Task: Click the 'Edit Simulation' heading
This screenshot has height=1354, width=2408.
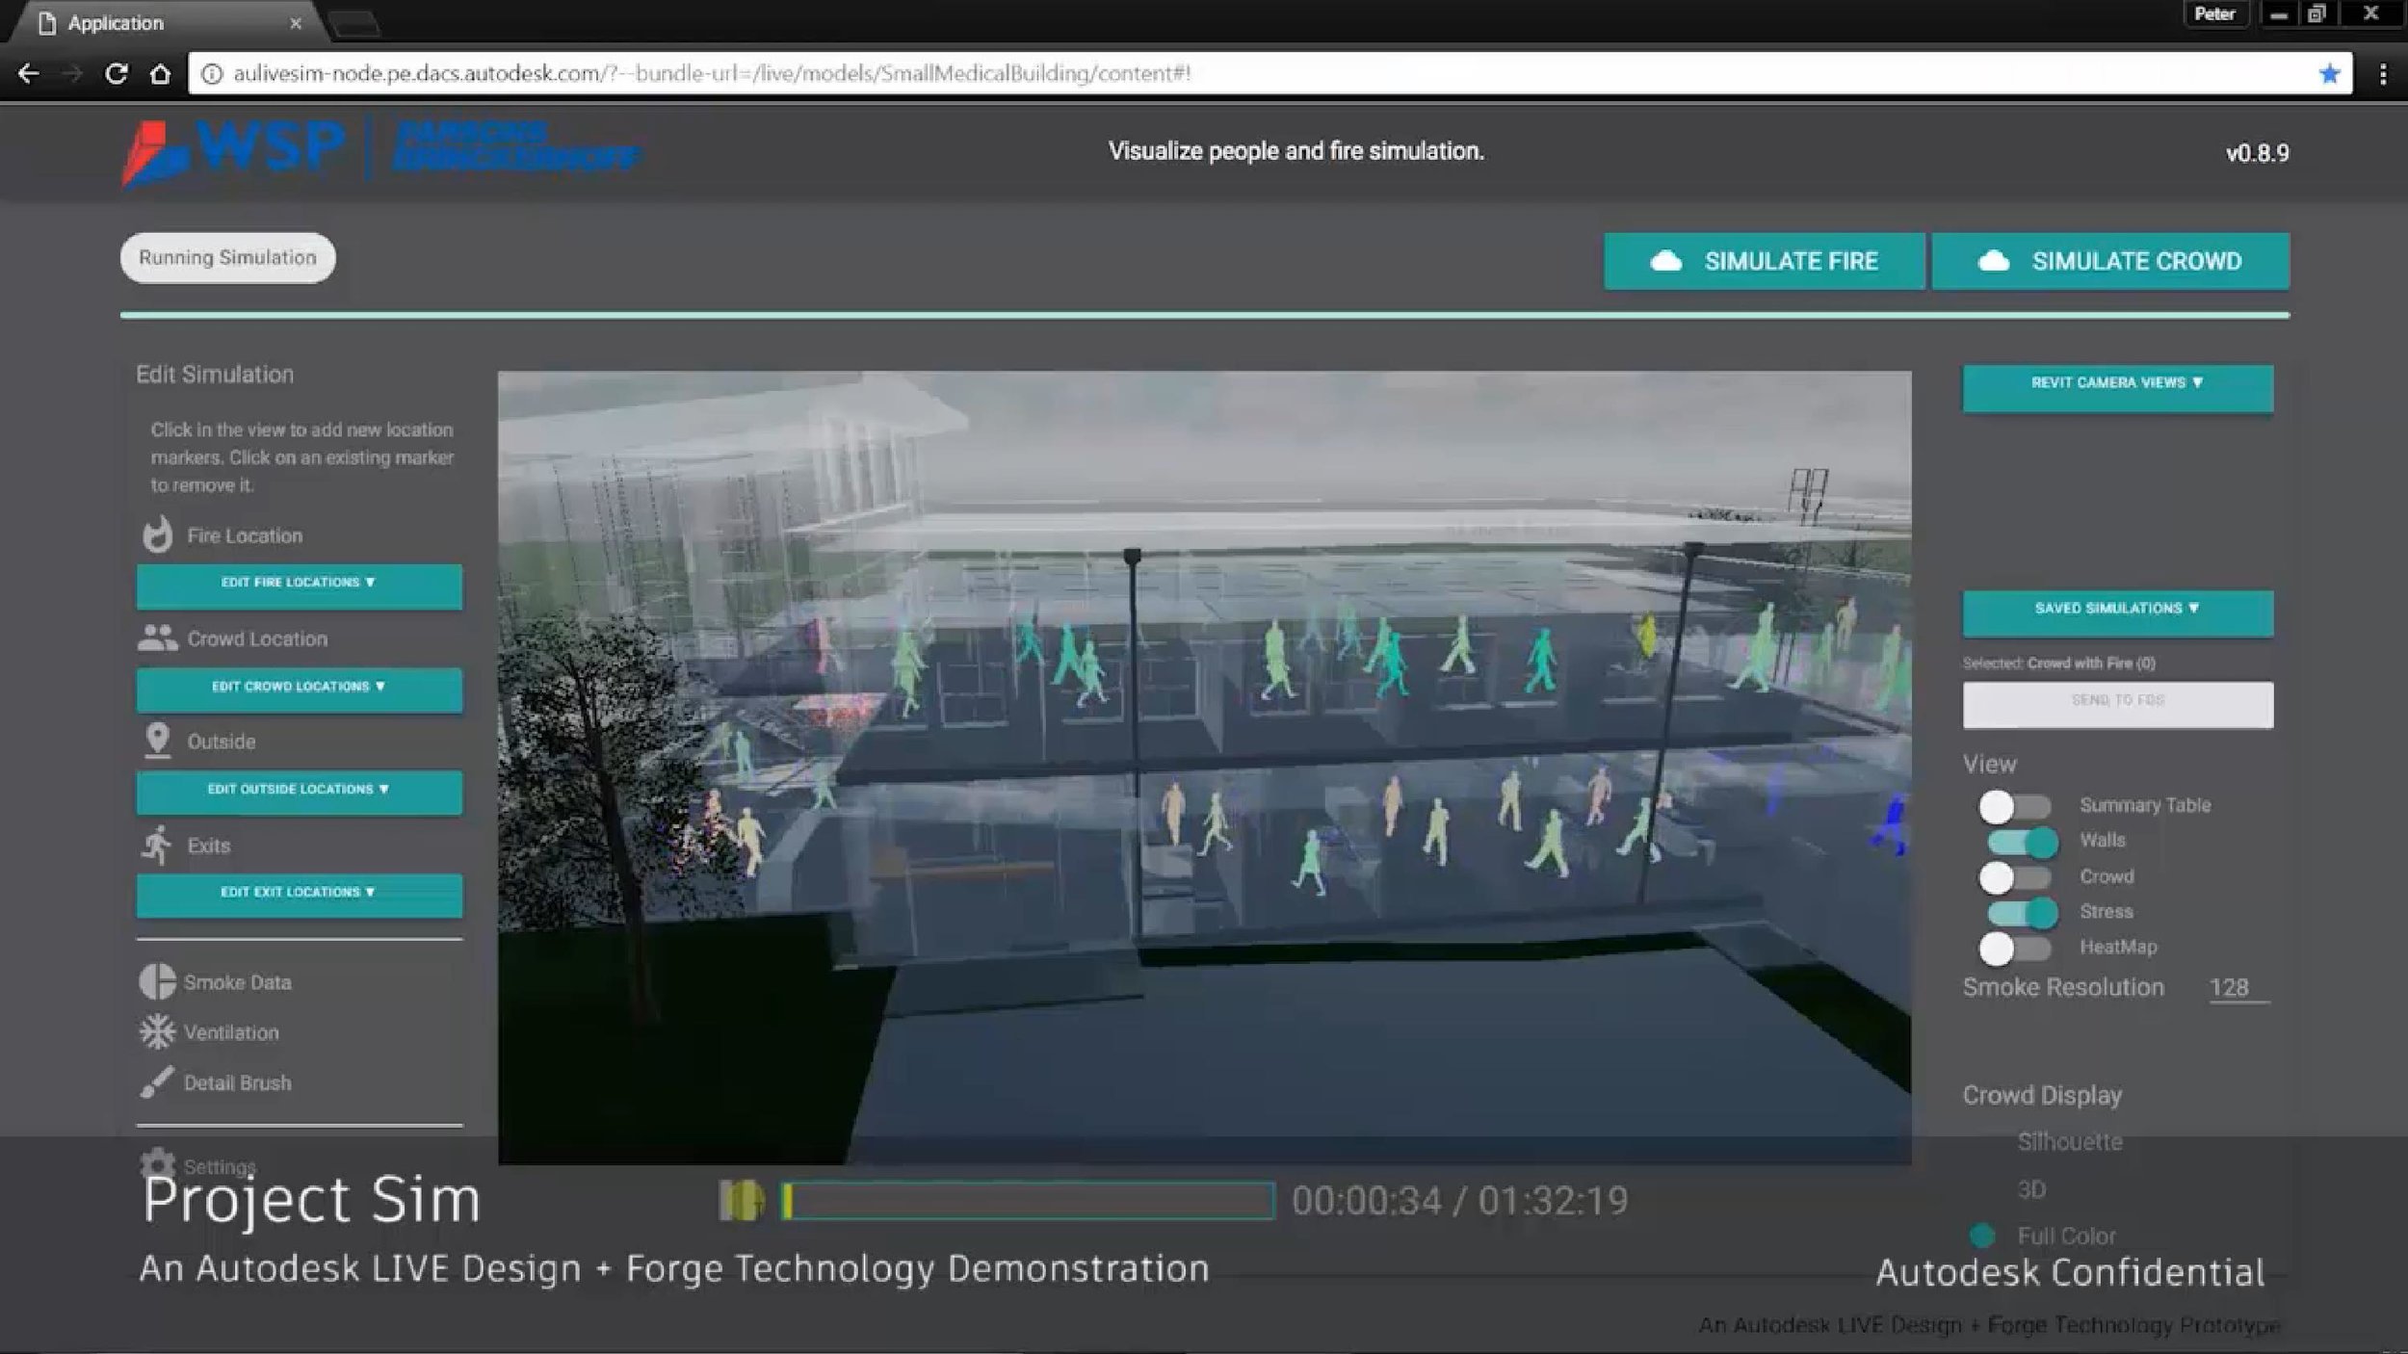Action: coord(214,375)
